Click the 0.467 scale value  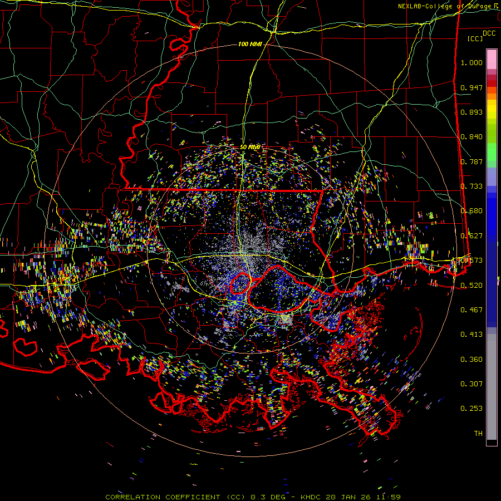(471, 310)
